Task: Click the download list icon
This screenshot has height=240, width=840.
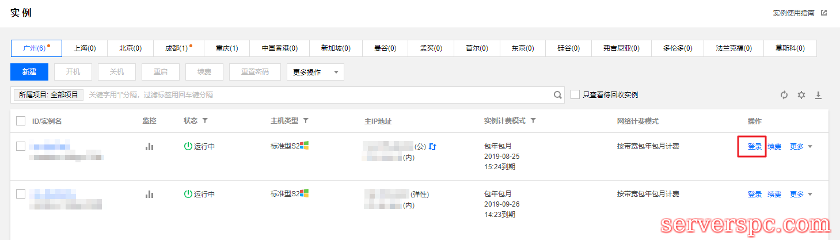Action: [x=818, y=95]
